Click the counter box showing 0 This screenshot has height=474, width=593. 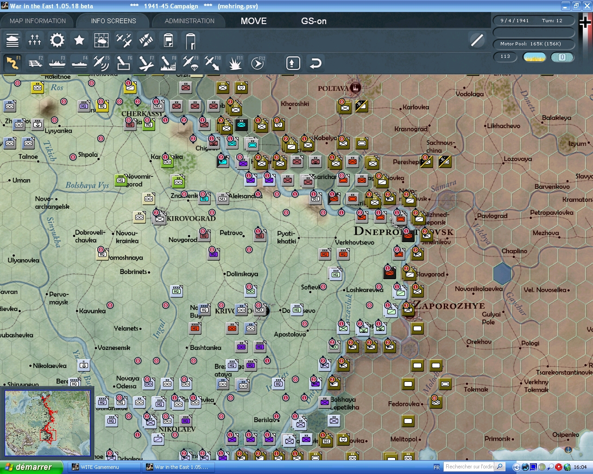tap(562, 57)
